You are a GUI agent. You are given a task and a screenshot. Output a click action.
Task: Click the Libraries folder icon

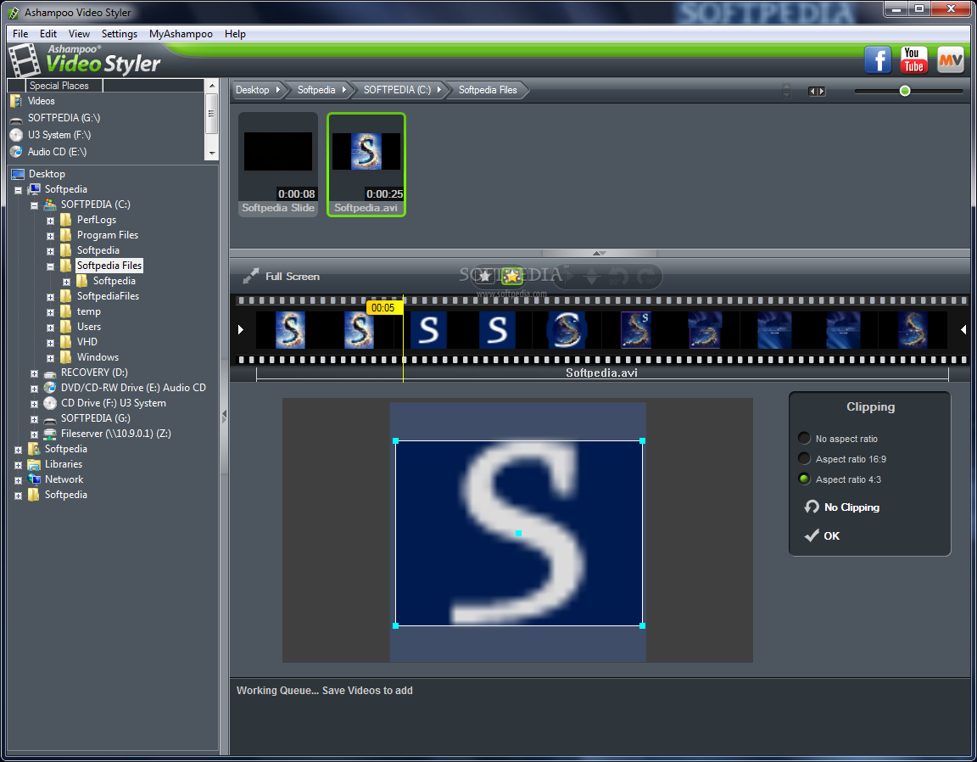(34, 464)
